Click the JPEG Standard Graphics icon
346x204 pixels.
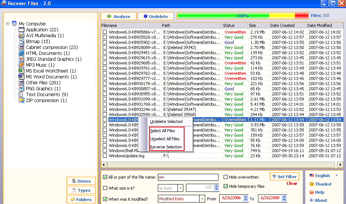pos(21,59)
